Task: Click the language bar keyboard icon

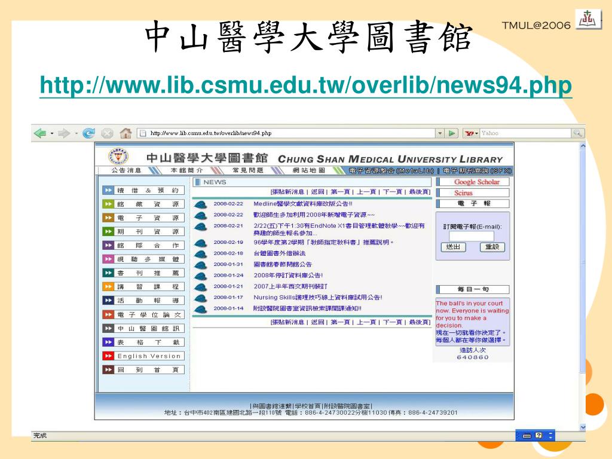Action: click(527, 436)
